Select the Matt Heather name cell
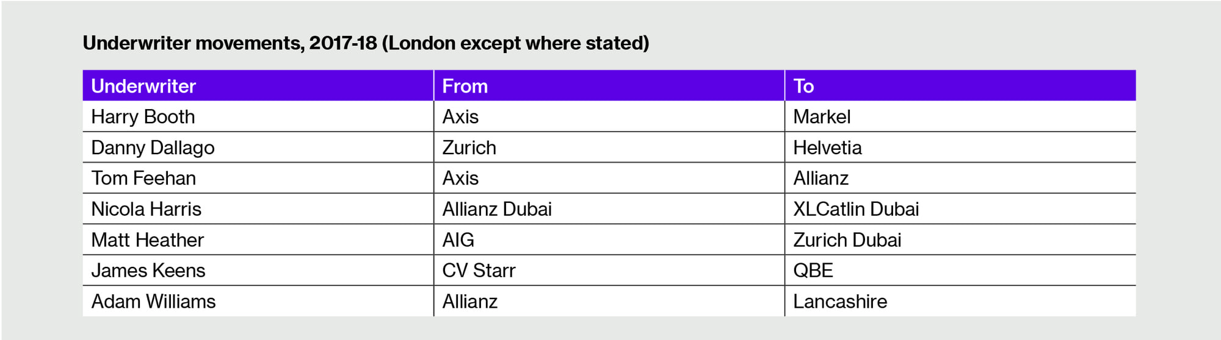1221x340 pixels. [258, 239]
